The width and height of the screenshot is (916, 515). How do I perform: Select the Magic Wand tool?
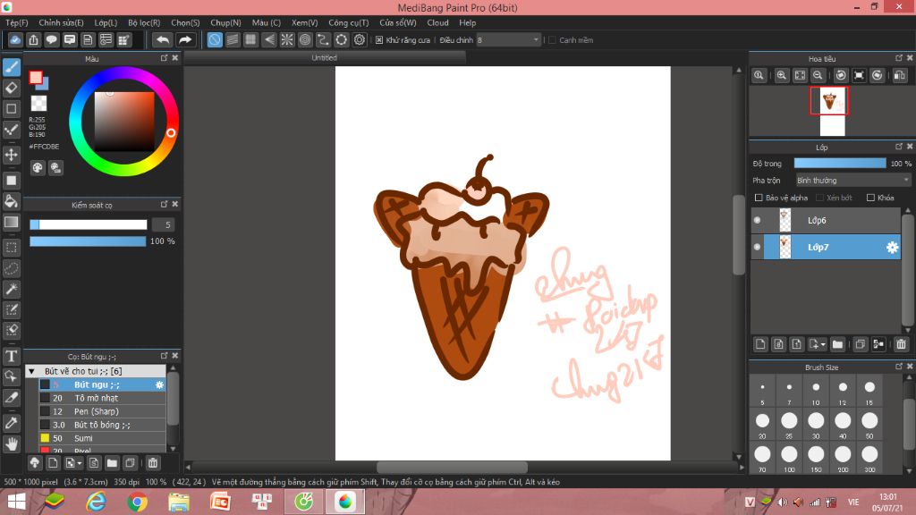11,289
